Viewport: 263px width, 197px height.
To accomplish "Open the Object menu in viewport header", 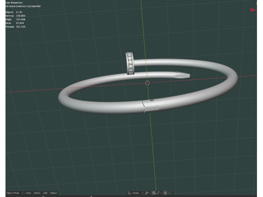I will tap(54, 193).
